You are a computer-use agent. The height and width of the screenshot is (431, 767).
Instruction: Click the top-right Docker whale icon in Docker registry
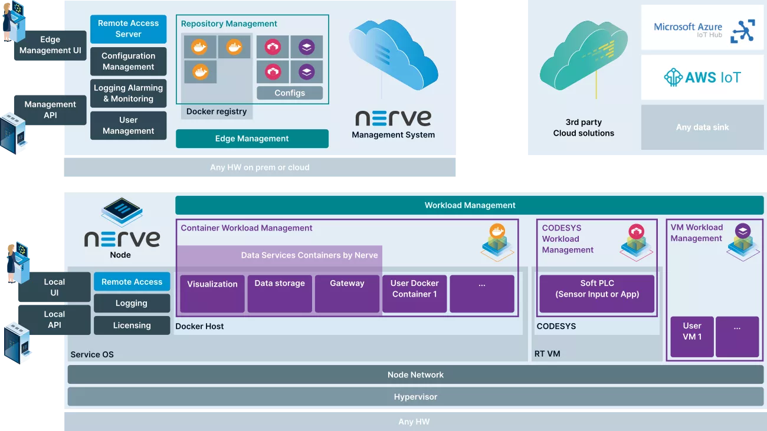pyautogui.click(x=234, y=47)
